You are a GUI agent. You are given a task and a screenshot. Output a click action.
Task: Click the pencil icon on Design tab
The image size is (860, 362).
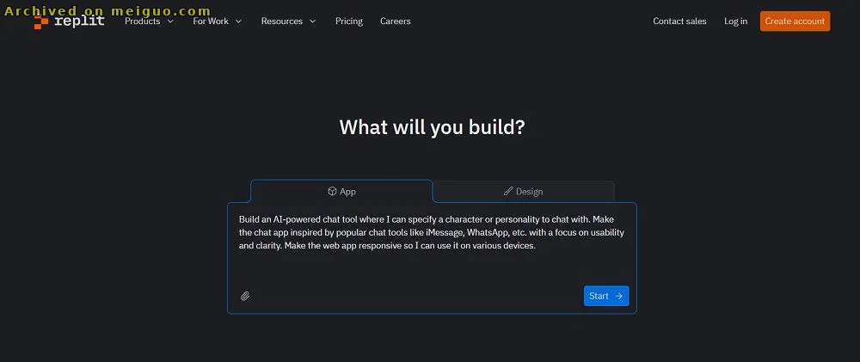508,191
